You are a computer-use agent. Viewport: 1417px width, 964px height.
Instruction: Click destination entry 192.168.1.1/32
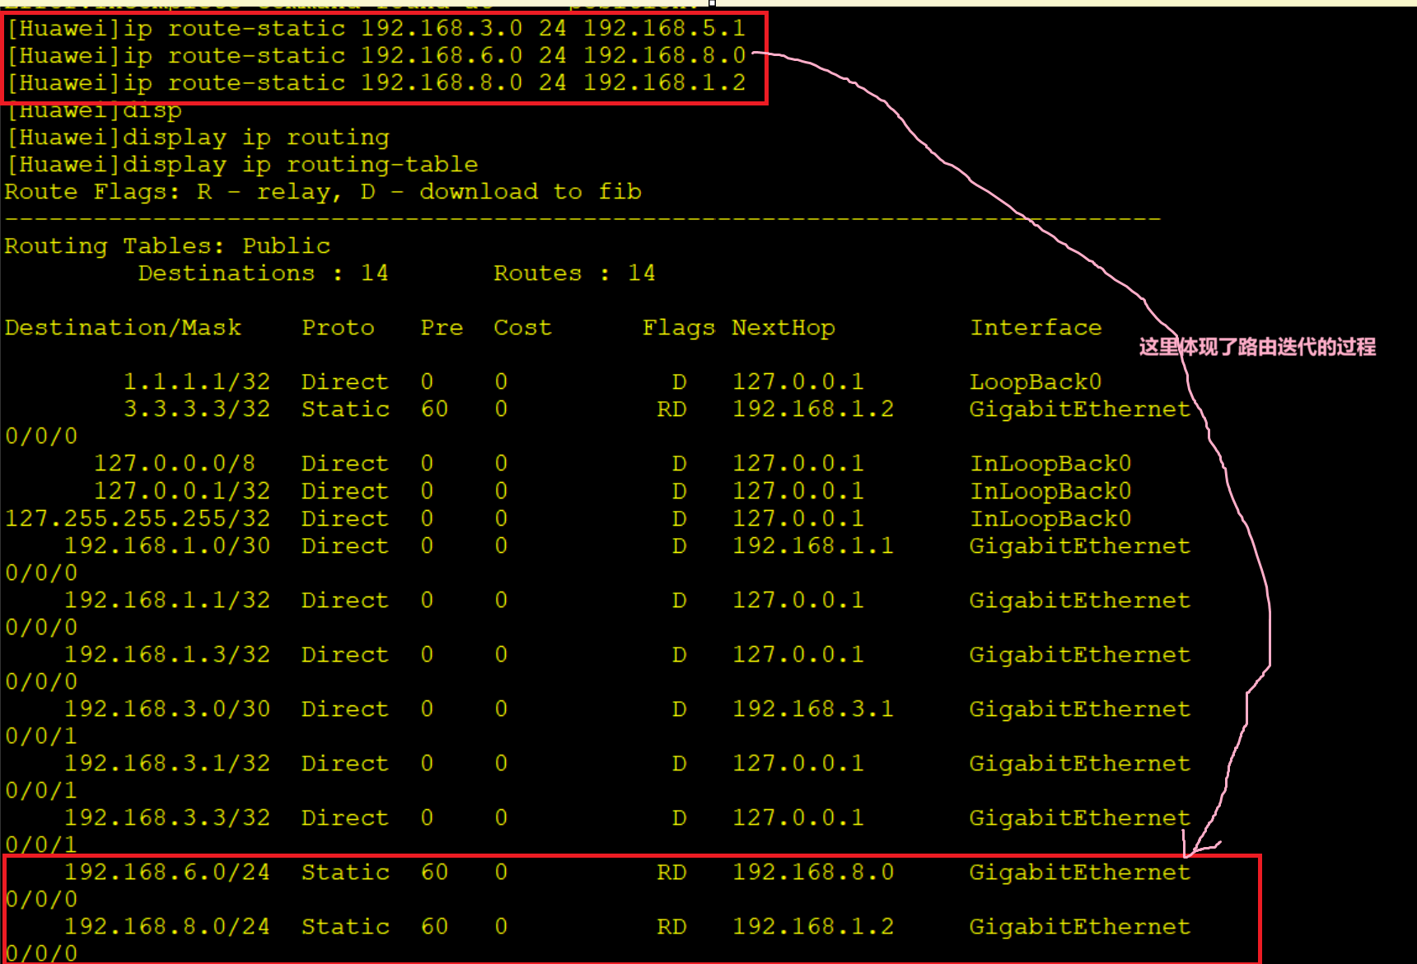pos(167,600)
